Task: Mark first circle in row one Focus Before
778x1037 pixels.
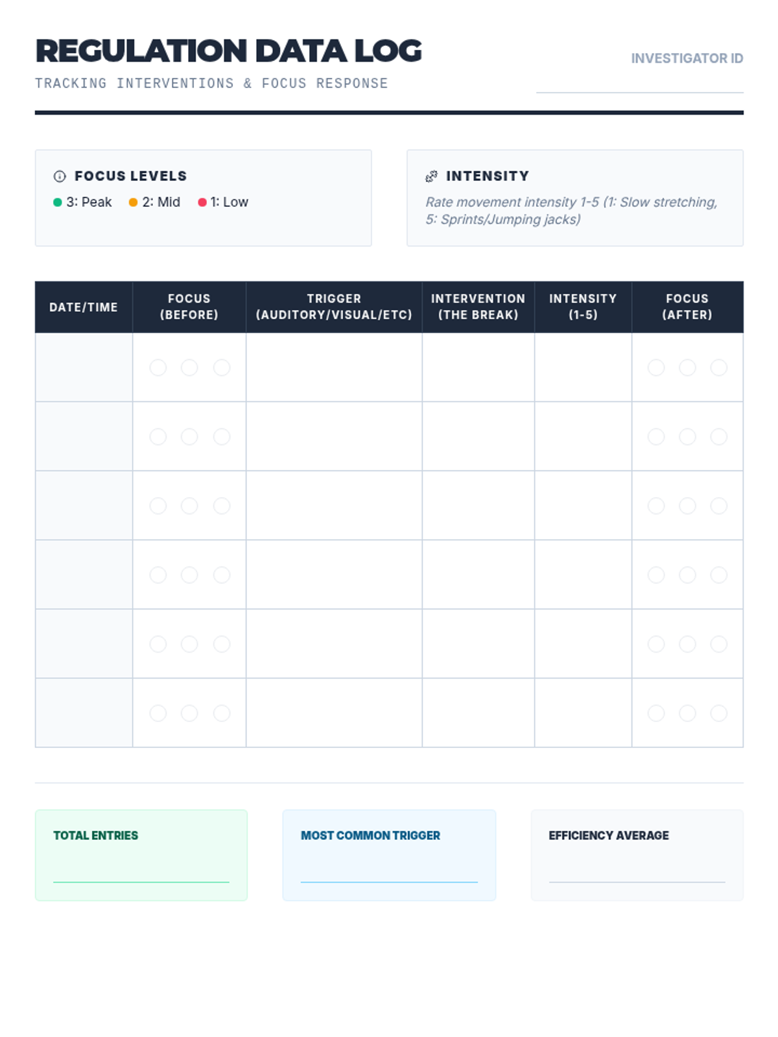Action: tap(158, 367)
